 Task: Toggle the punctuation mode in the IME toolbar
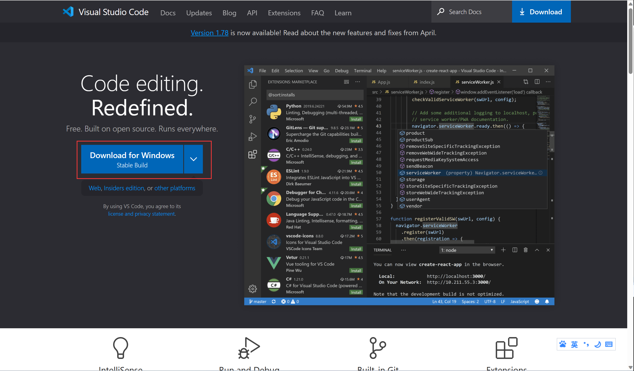click(x=586, y=344)
